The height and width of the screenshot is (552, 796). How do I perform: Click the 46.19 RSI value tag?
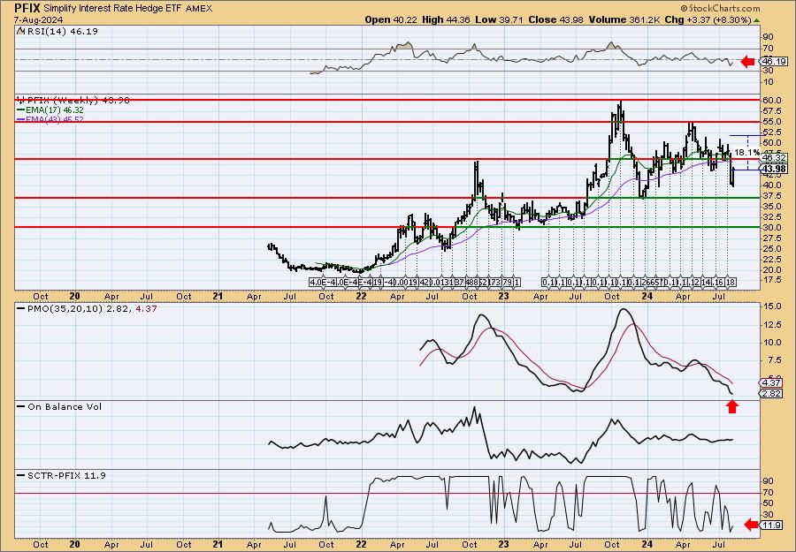[775, 61]
